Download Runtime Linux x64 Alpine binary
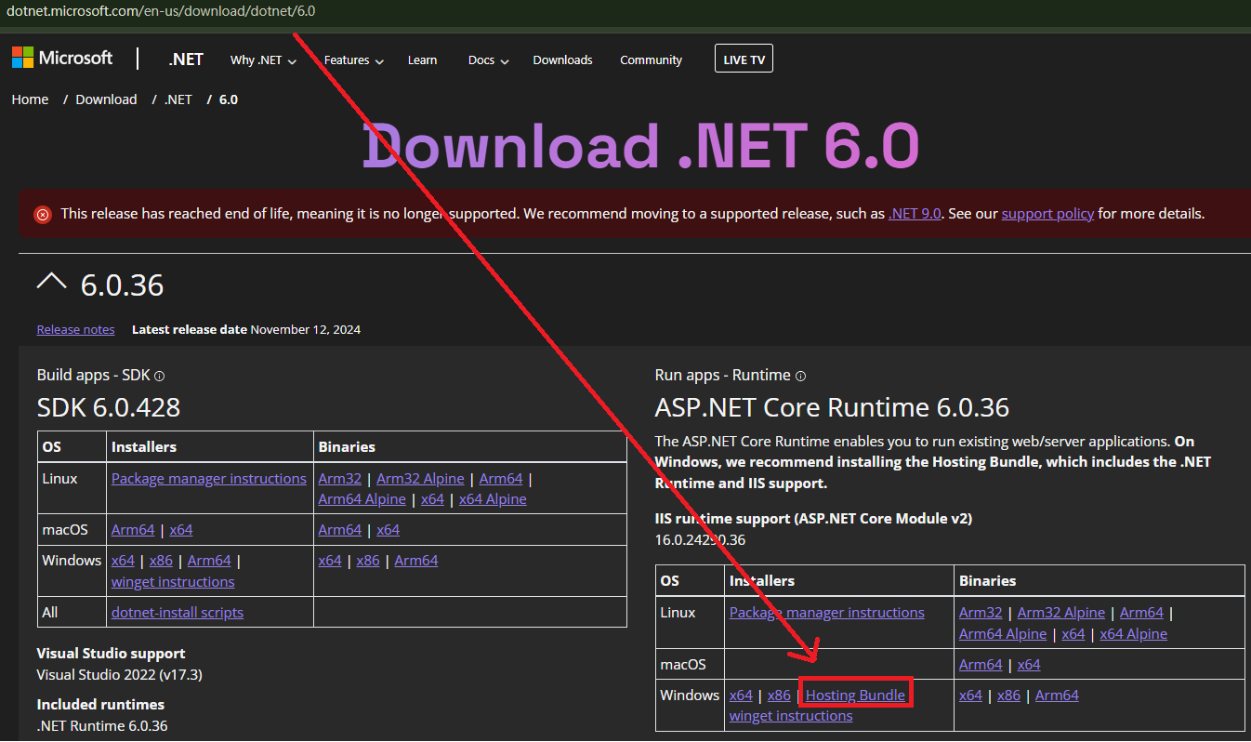The width and height of the screenshot is (1251, 742). click(1134, 634)
